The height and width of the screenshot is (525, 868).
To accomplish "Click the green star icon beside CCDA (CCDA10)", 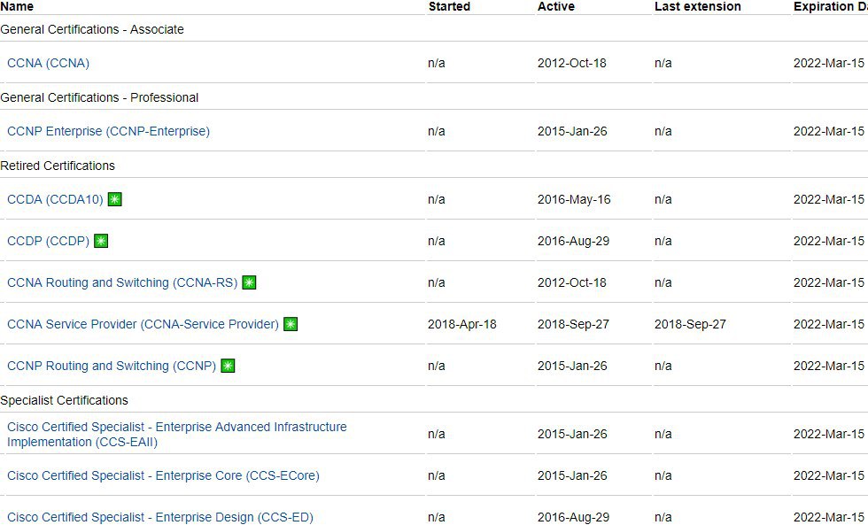I will pyautogui.click(x=115, y=199).
